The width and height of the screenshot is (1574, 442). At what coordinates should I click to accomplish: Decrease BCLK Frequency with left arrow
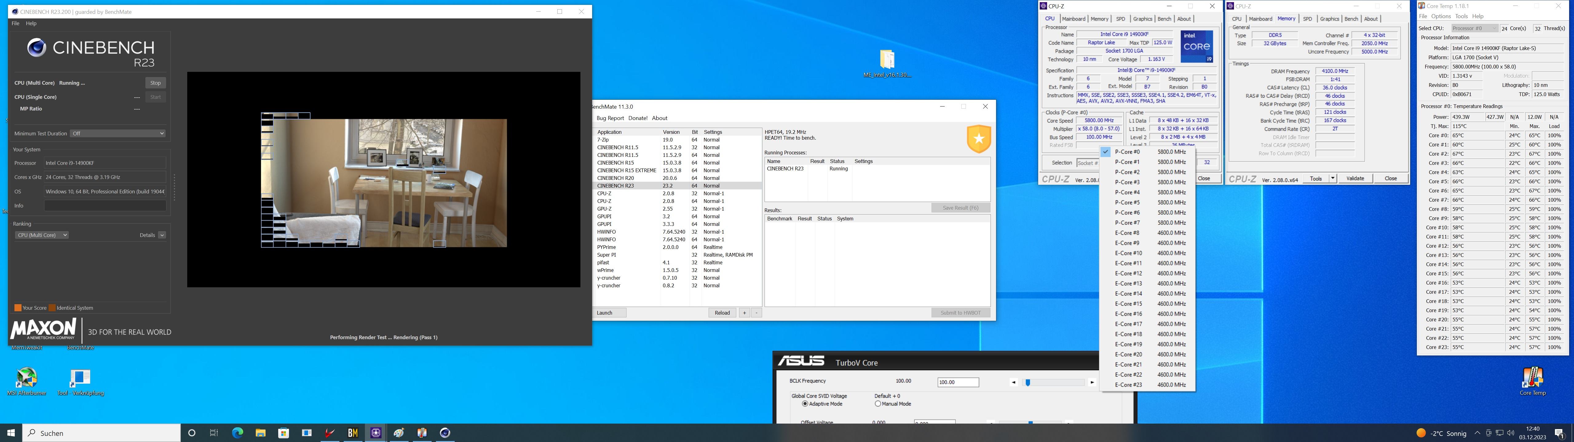pyautogui.click(x=1014, y=382)
